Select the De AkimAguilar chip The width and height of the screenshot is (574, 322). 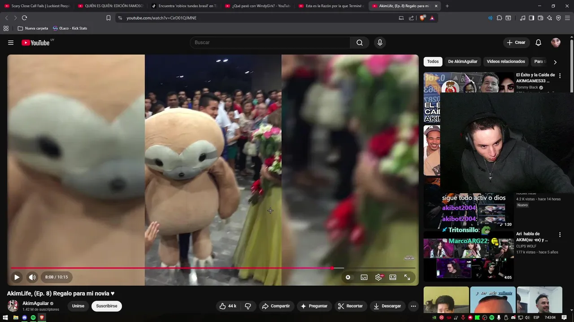[463, 61]
